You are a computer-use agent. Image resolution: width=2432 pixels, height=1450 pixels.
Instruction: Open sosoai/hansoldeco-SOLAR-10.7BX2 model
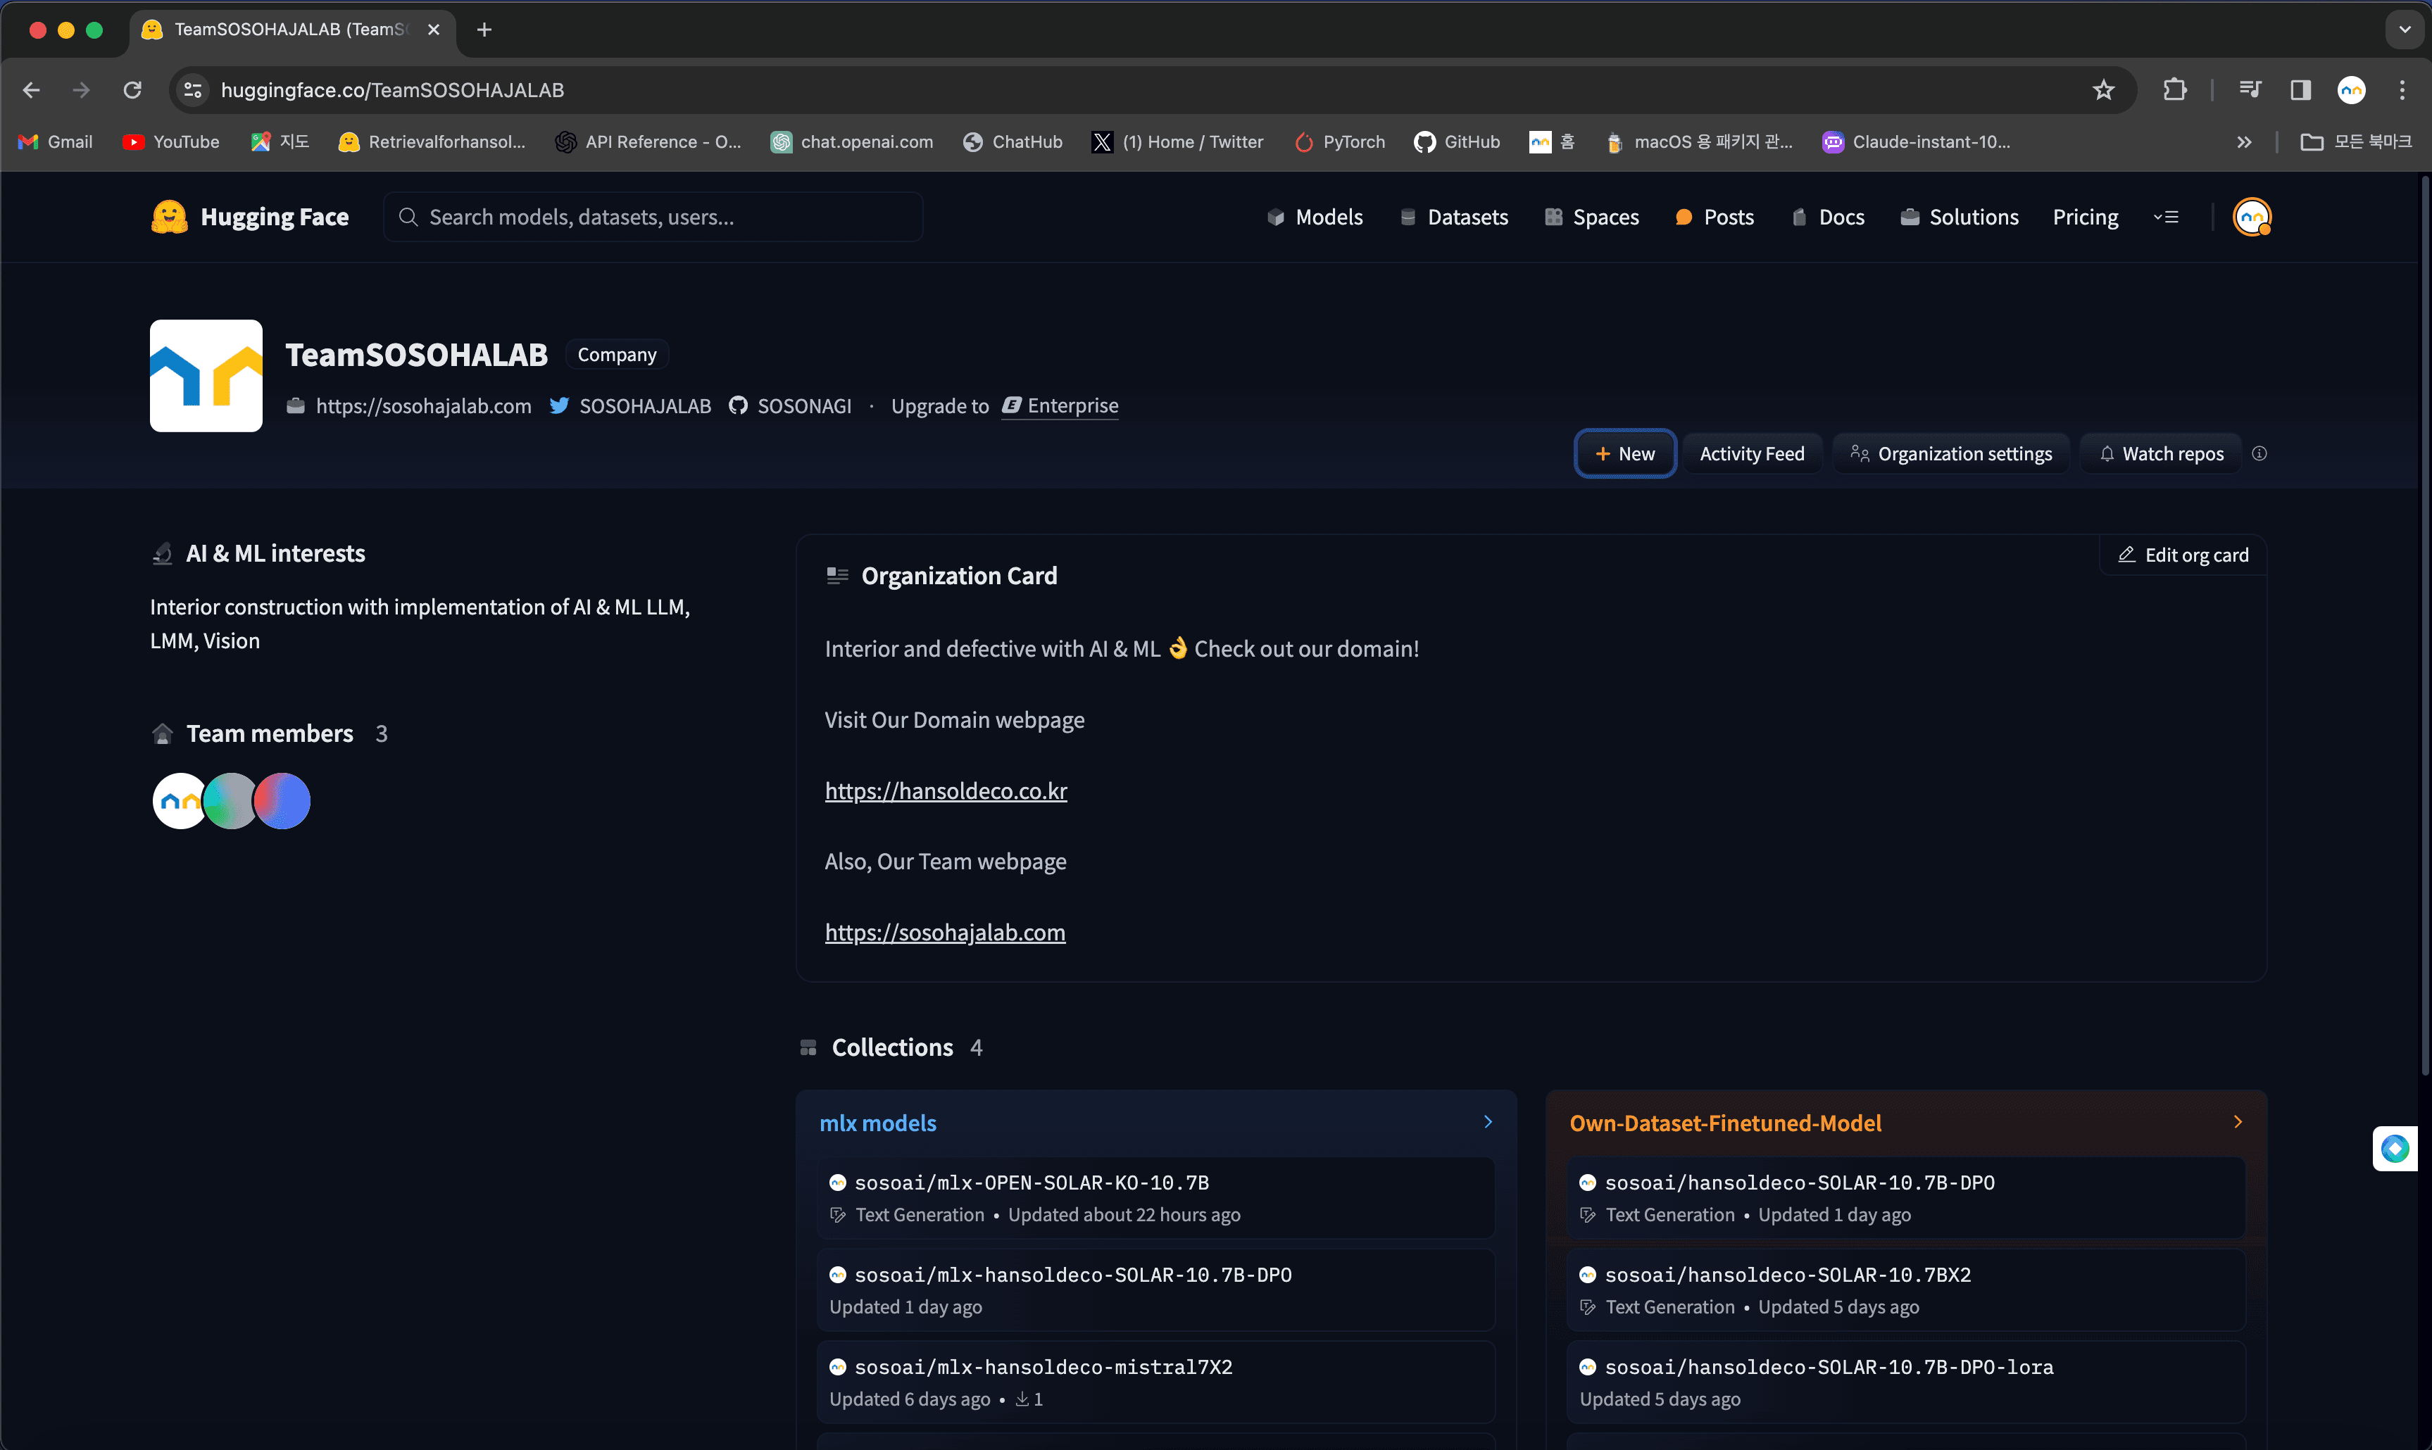[x=1905, y=1290]
